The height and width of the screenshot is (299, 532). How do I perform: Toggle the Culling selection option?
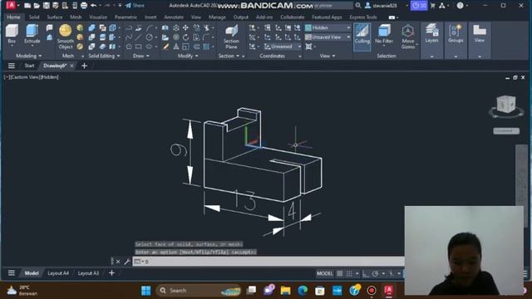point(362,37)
